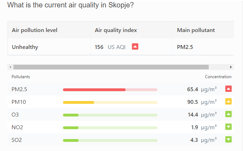Click the scrollbar right arrow

231,67
